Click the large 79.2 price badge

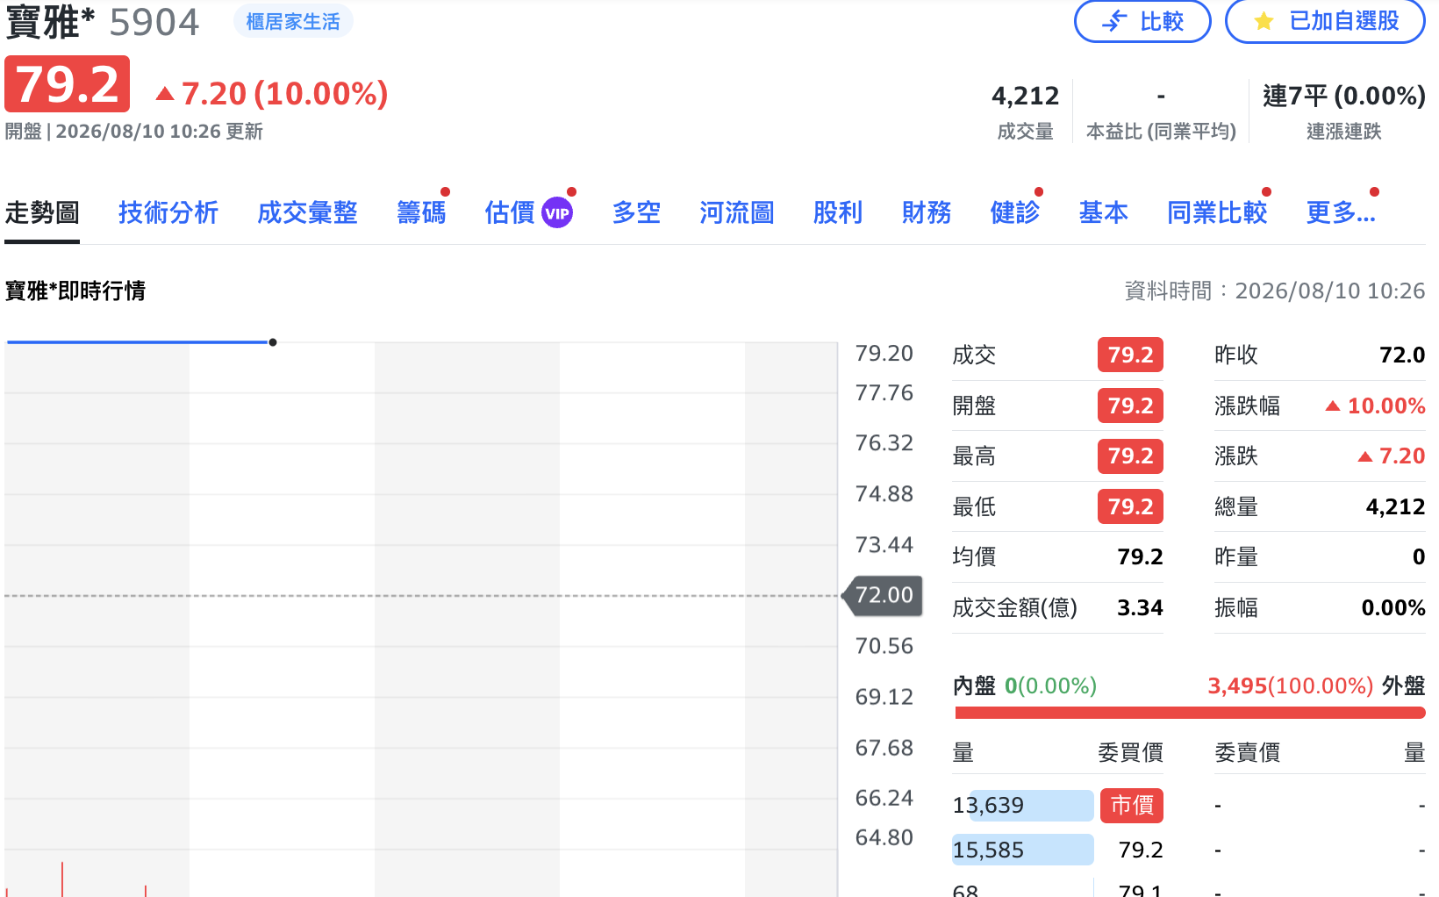[68, 84]
